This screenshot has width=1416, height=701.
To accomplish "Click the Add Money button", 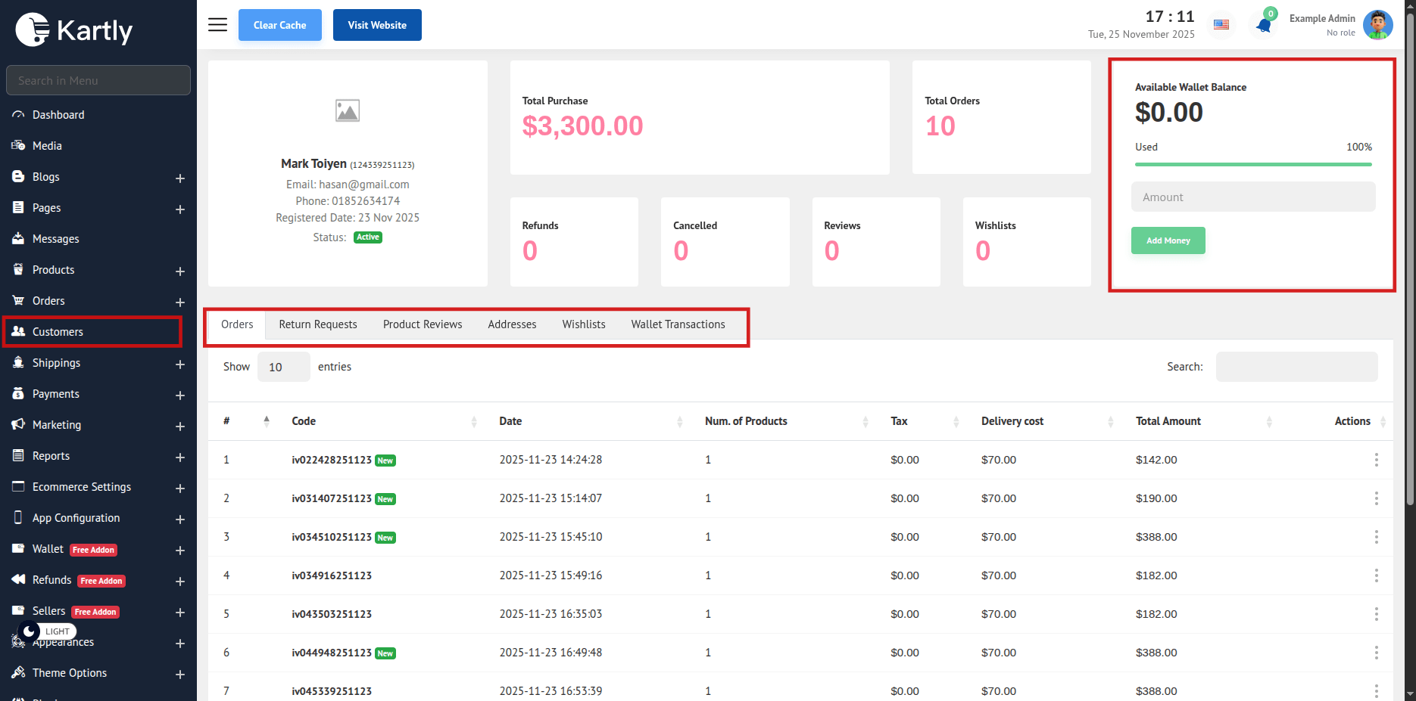I will click(x=1168, y=240).
